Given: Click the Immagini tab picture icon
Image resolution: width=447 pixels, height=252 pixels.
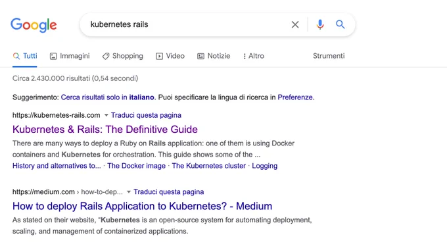Looking at the screenshot, I should 53,56.
